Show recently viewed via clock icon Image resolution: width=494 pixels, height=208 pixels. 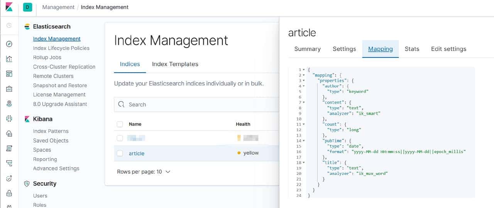tap(9, 25)
